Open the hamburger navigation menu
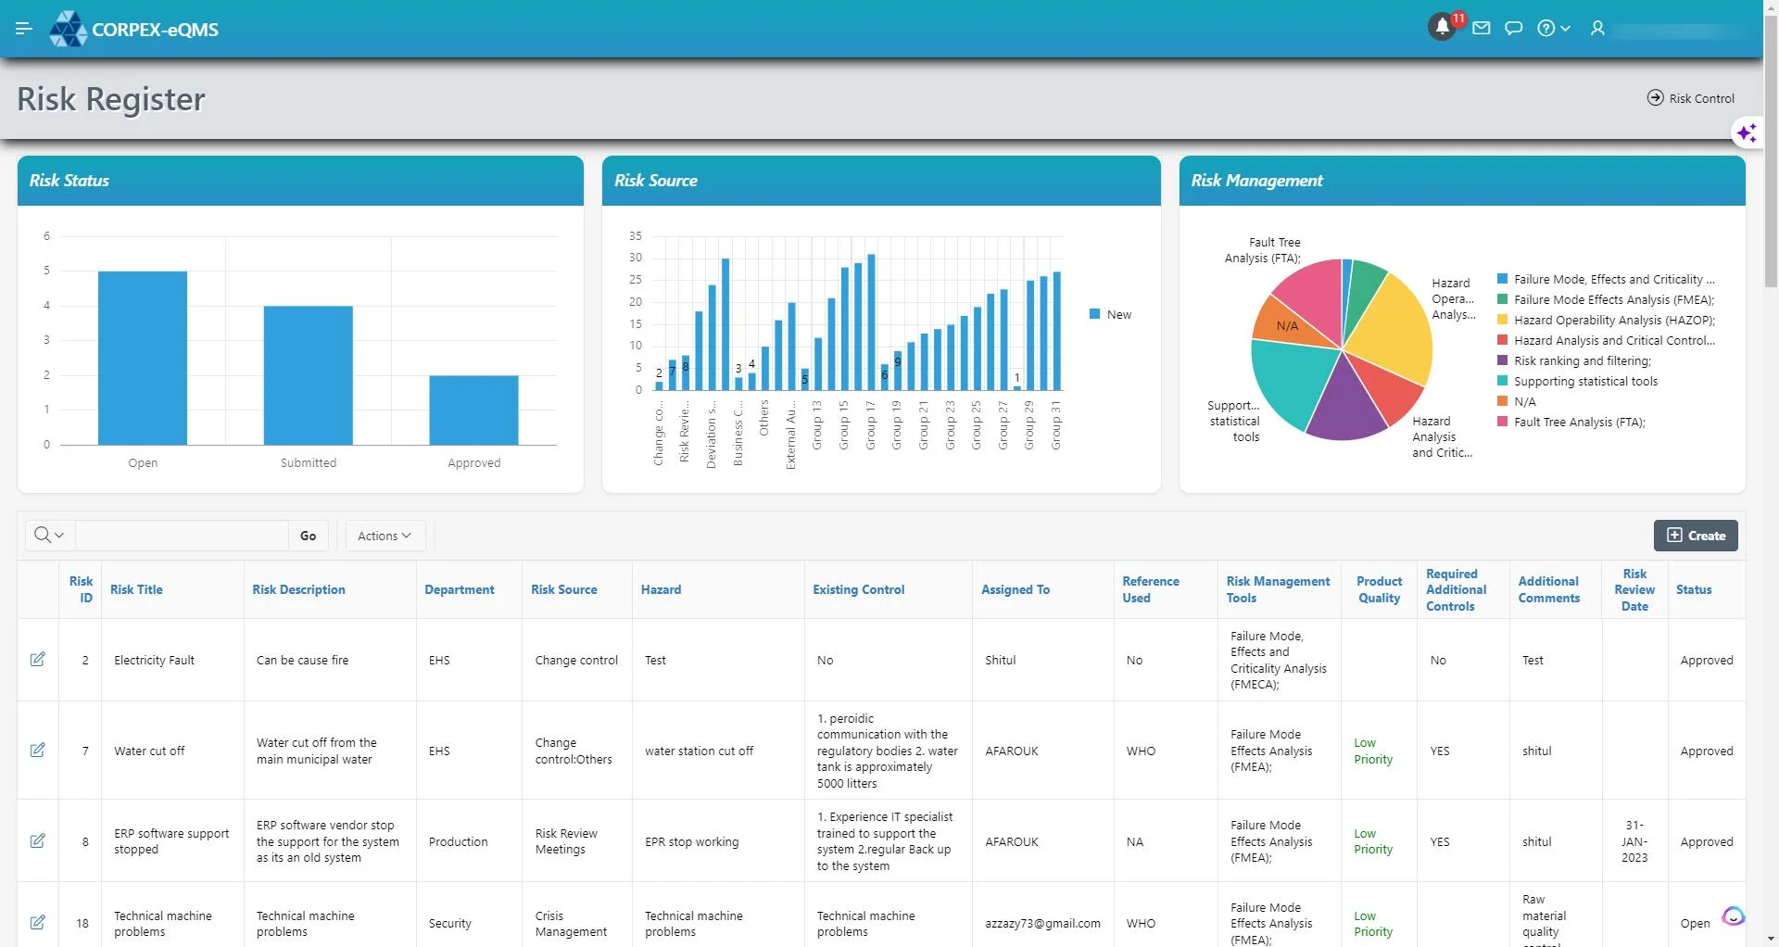 24,29
